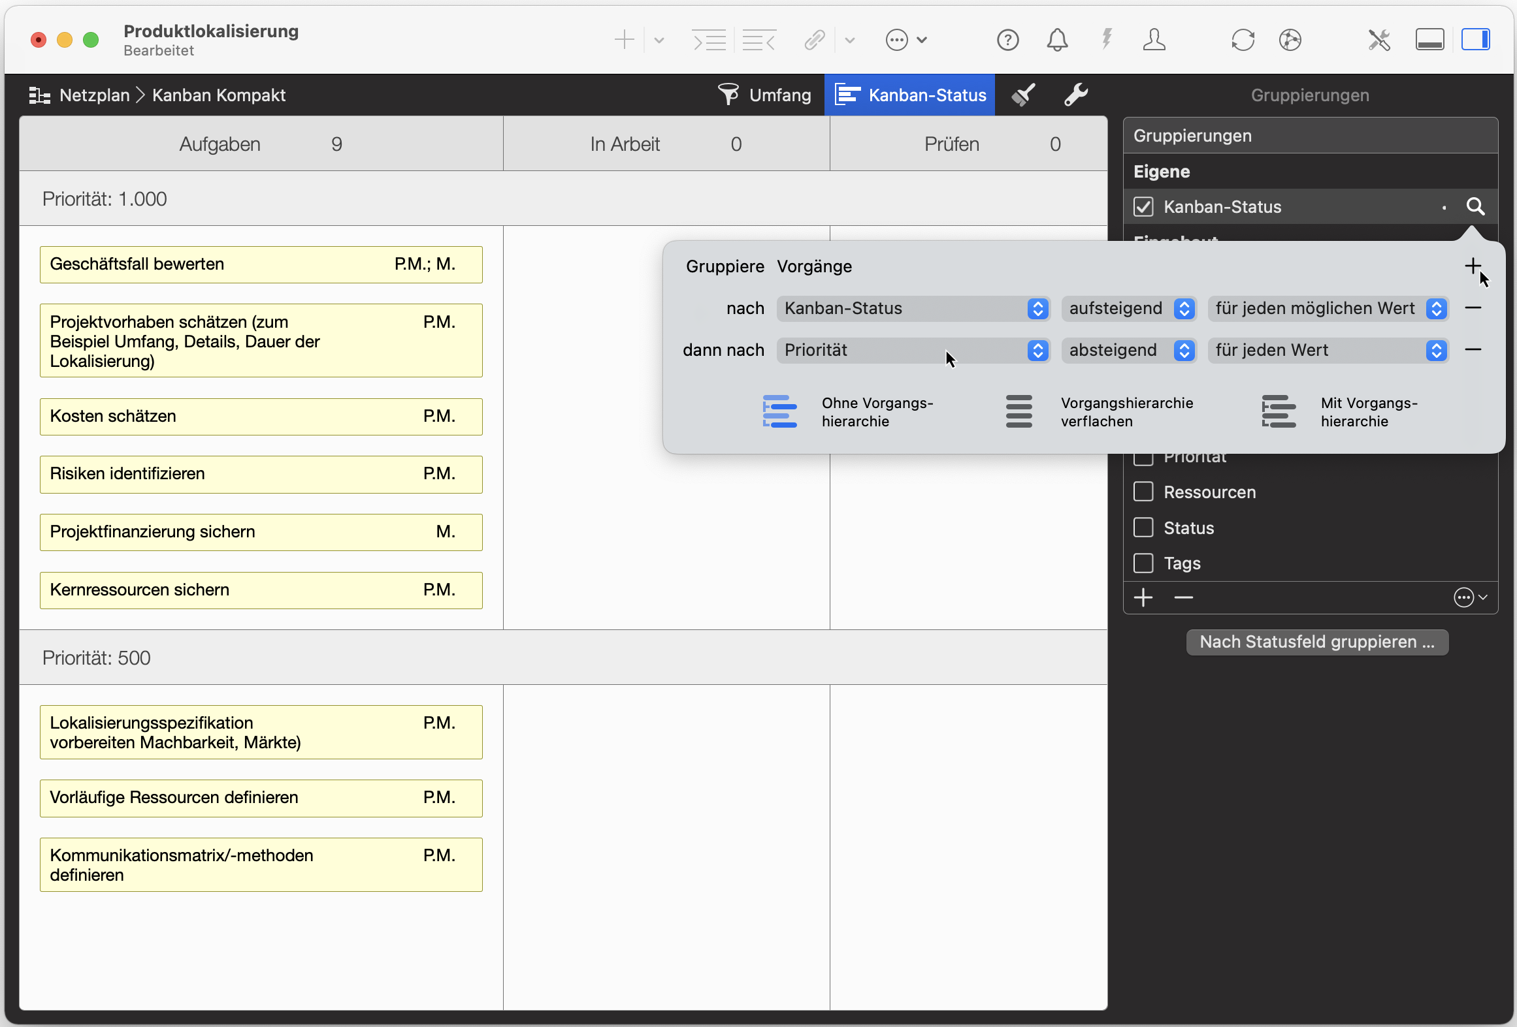Open the Kanban-Status field dropdown
Screen dimensions: 1517x1027
point(913,308)
